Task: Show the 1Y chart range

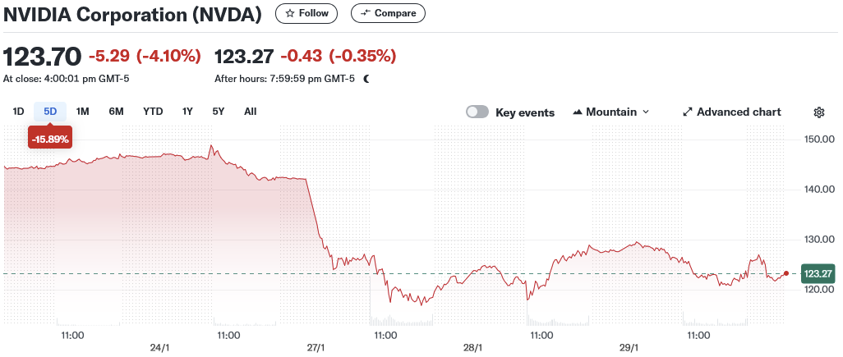Action: pos(187,112)
